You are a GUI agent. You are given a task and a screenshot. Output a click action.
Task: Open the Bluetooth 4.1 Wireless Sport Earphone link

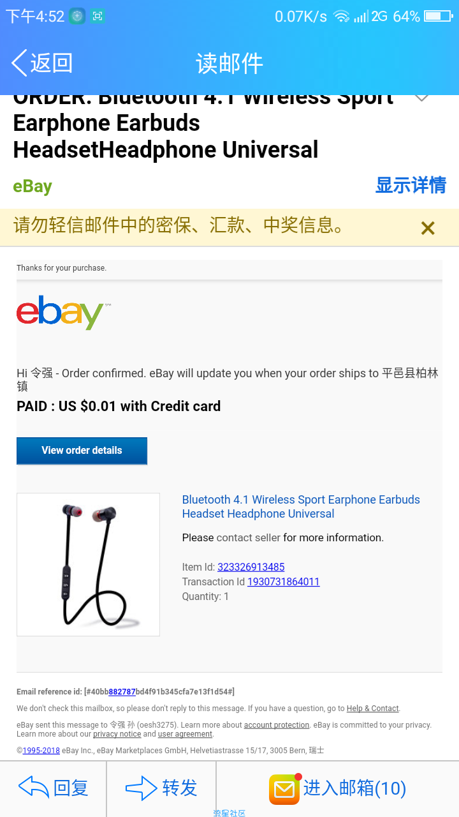pyautogui.click(x=301, y=507)
